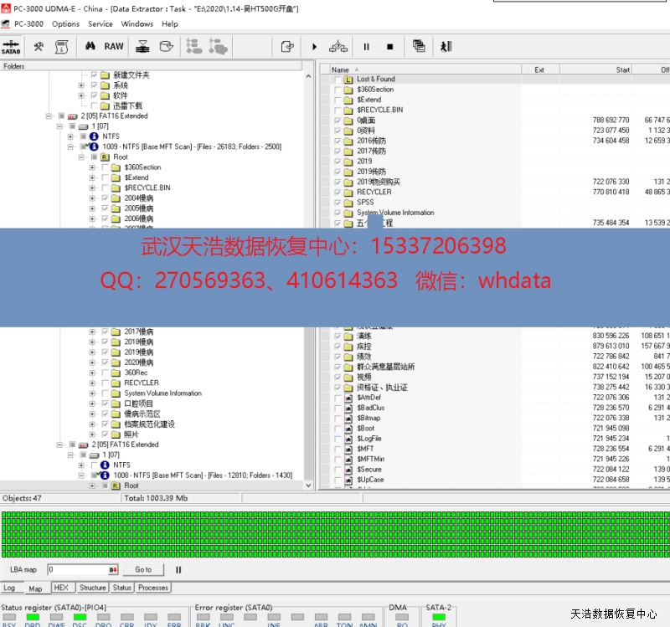Click the binoculars search icon
The height and width of the screenshot is (627, 670).
(89, 47)
